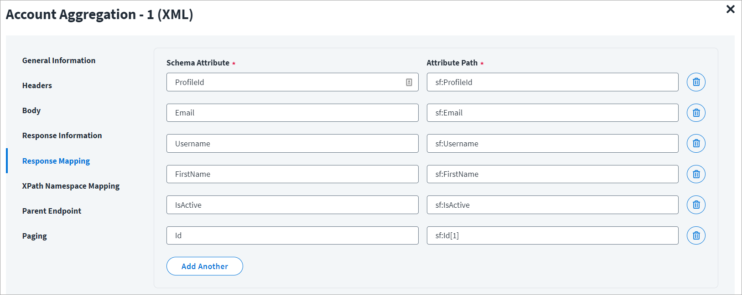Screen dimensions: 742x295
Task: Trash the Id mapping row
Action: click(x=696, y=235)
